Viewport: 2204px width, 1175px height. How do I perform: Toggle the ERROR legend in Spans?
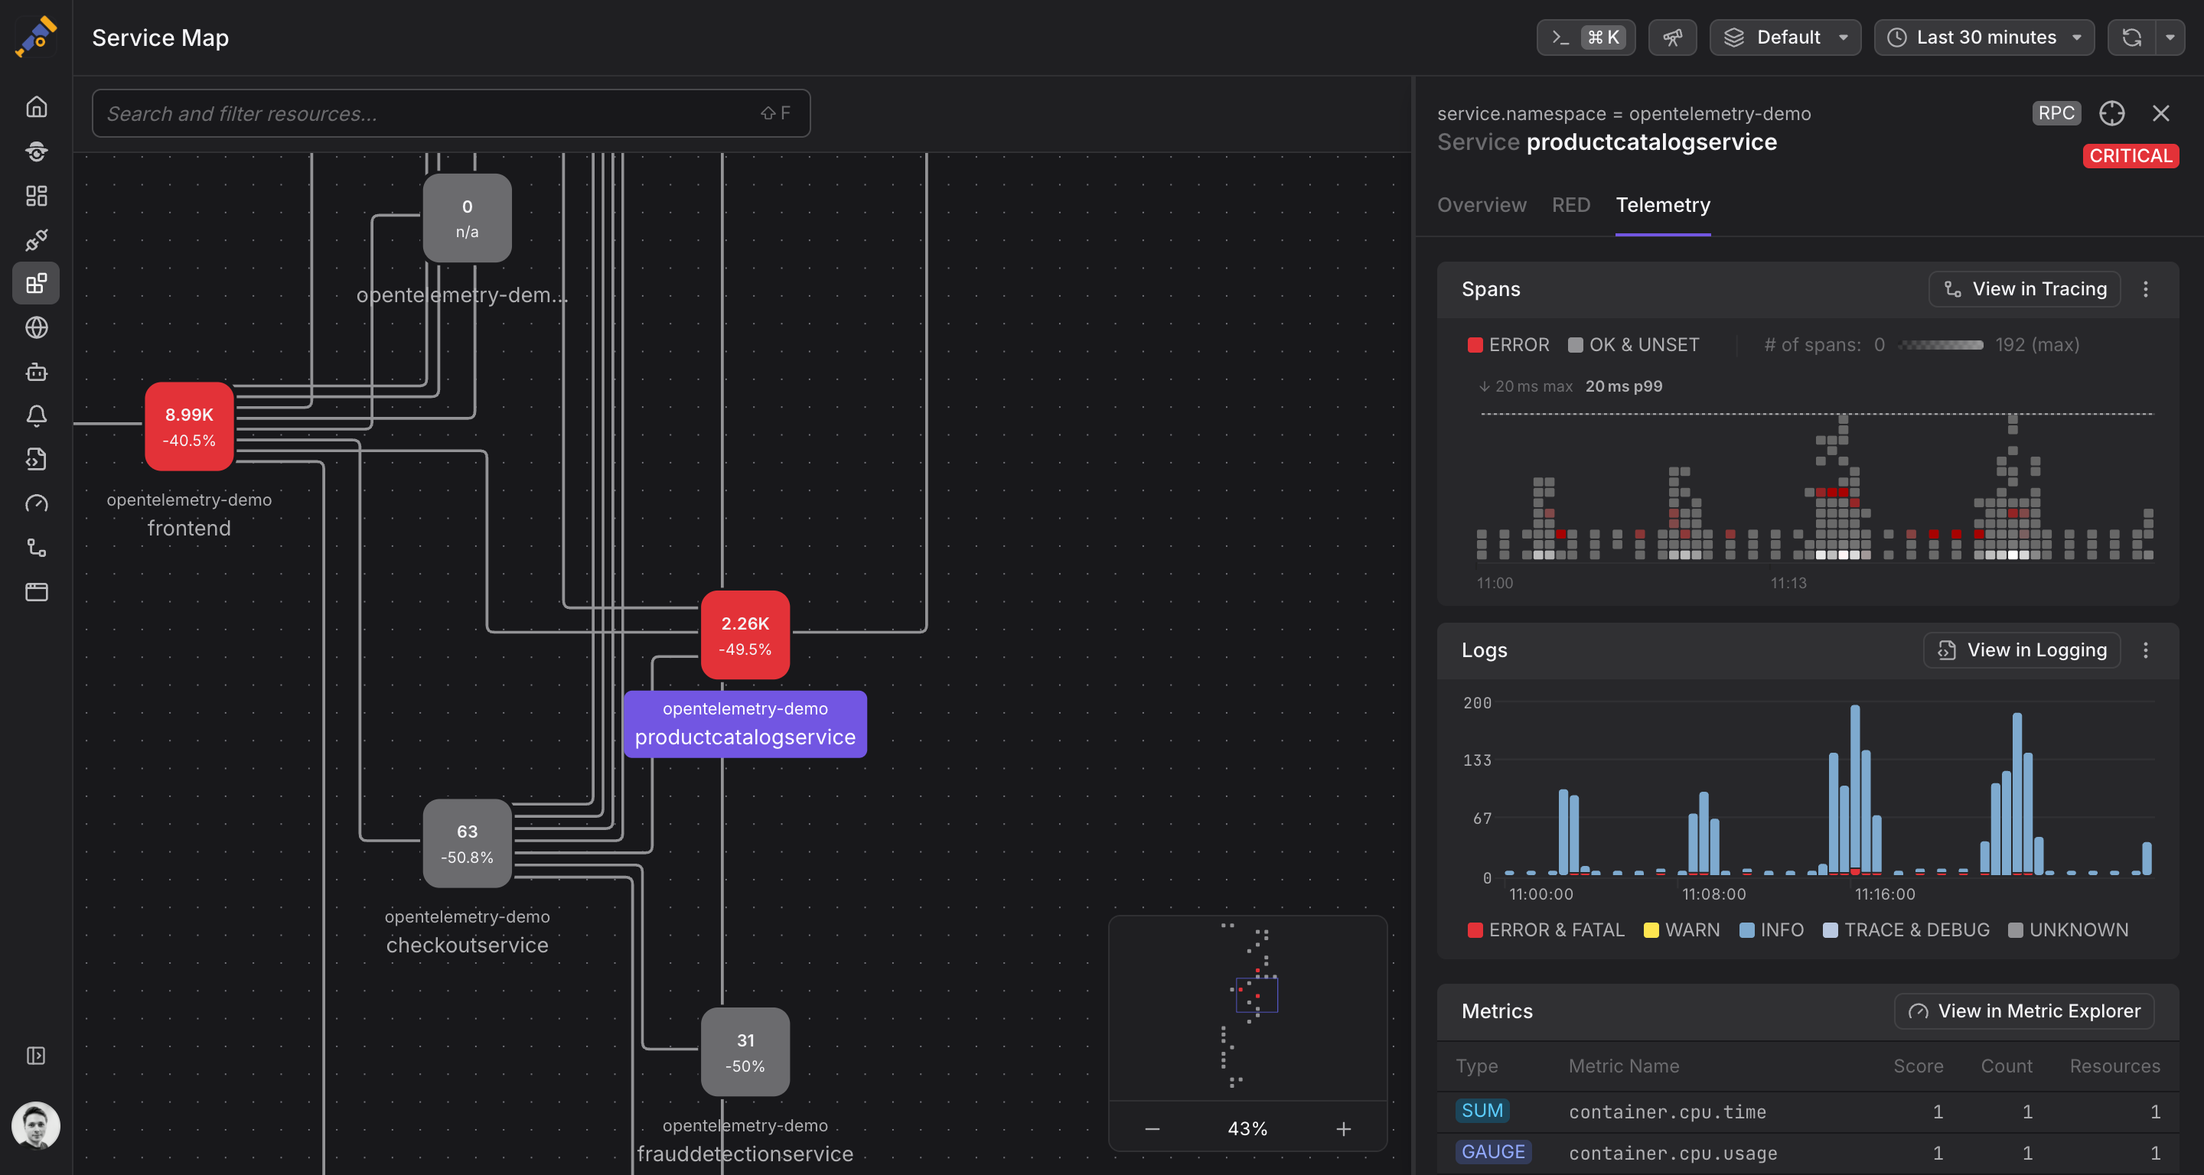tap(1508, 345)
